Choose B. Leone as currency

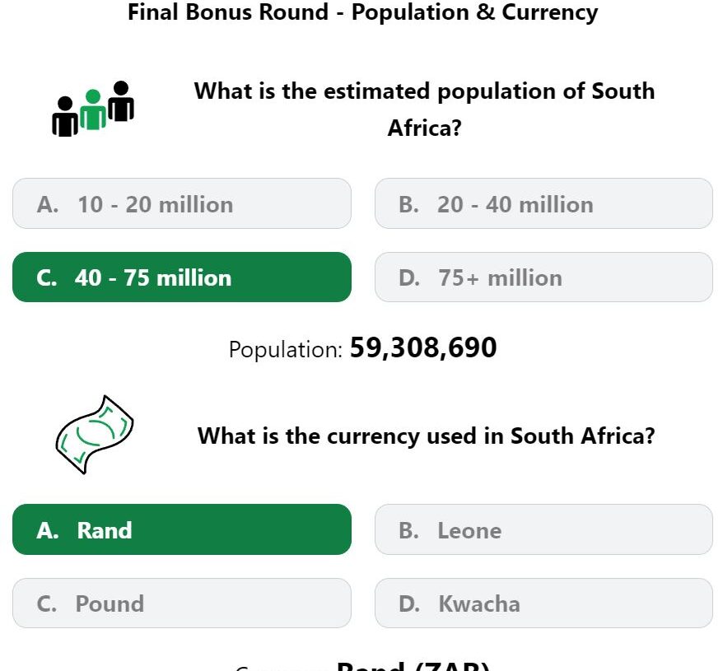tap(543, 529)
